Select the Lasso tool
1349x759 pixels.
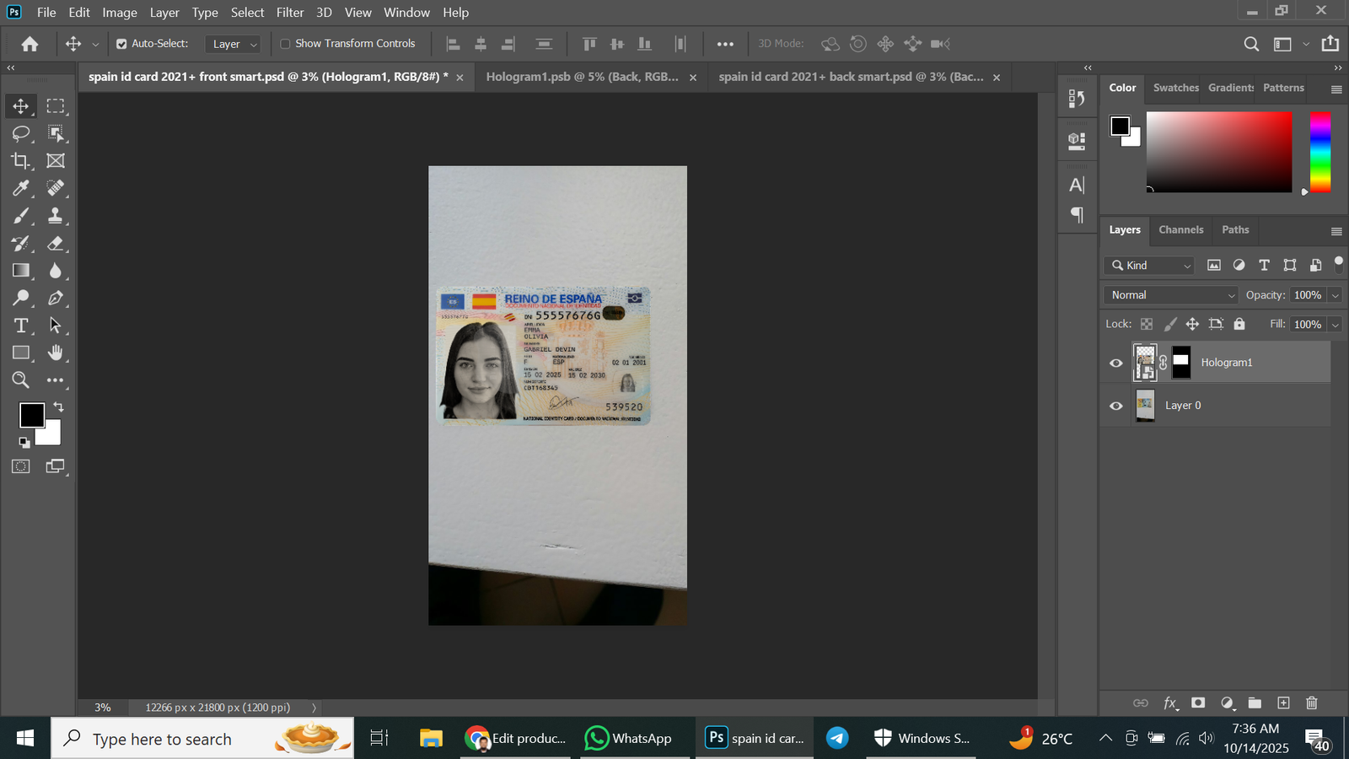point(21,133)
